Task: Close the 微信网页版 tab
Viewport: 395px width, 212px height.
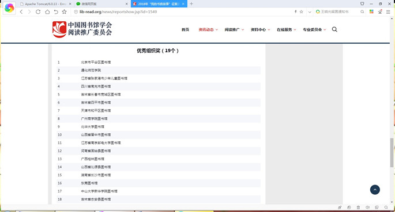Action: click(126, 4)
